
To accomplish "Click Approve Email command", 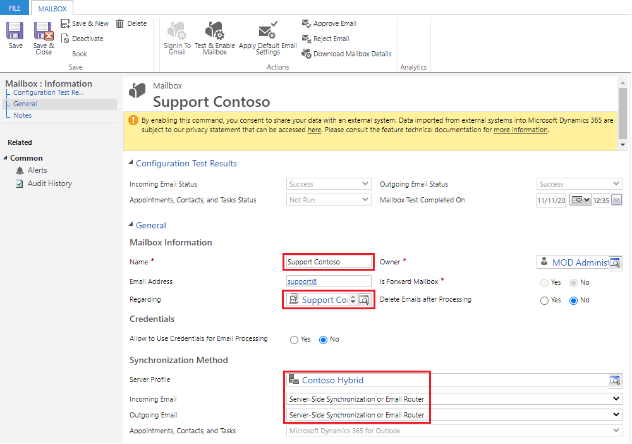I will 329,23.
